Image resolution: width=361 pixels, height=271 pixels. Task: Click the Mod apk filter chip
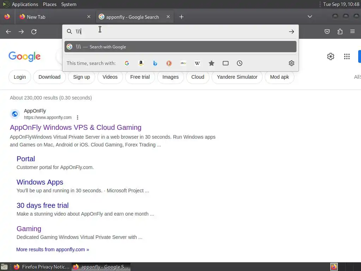pyautogui.click(x=280, y=77)
